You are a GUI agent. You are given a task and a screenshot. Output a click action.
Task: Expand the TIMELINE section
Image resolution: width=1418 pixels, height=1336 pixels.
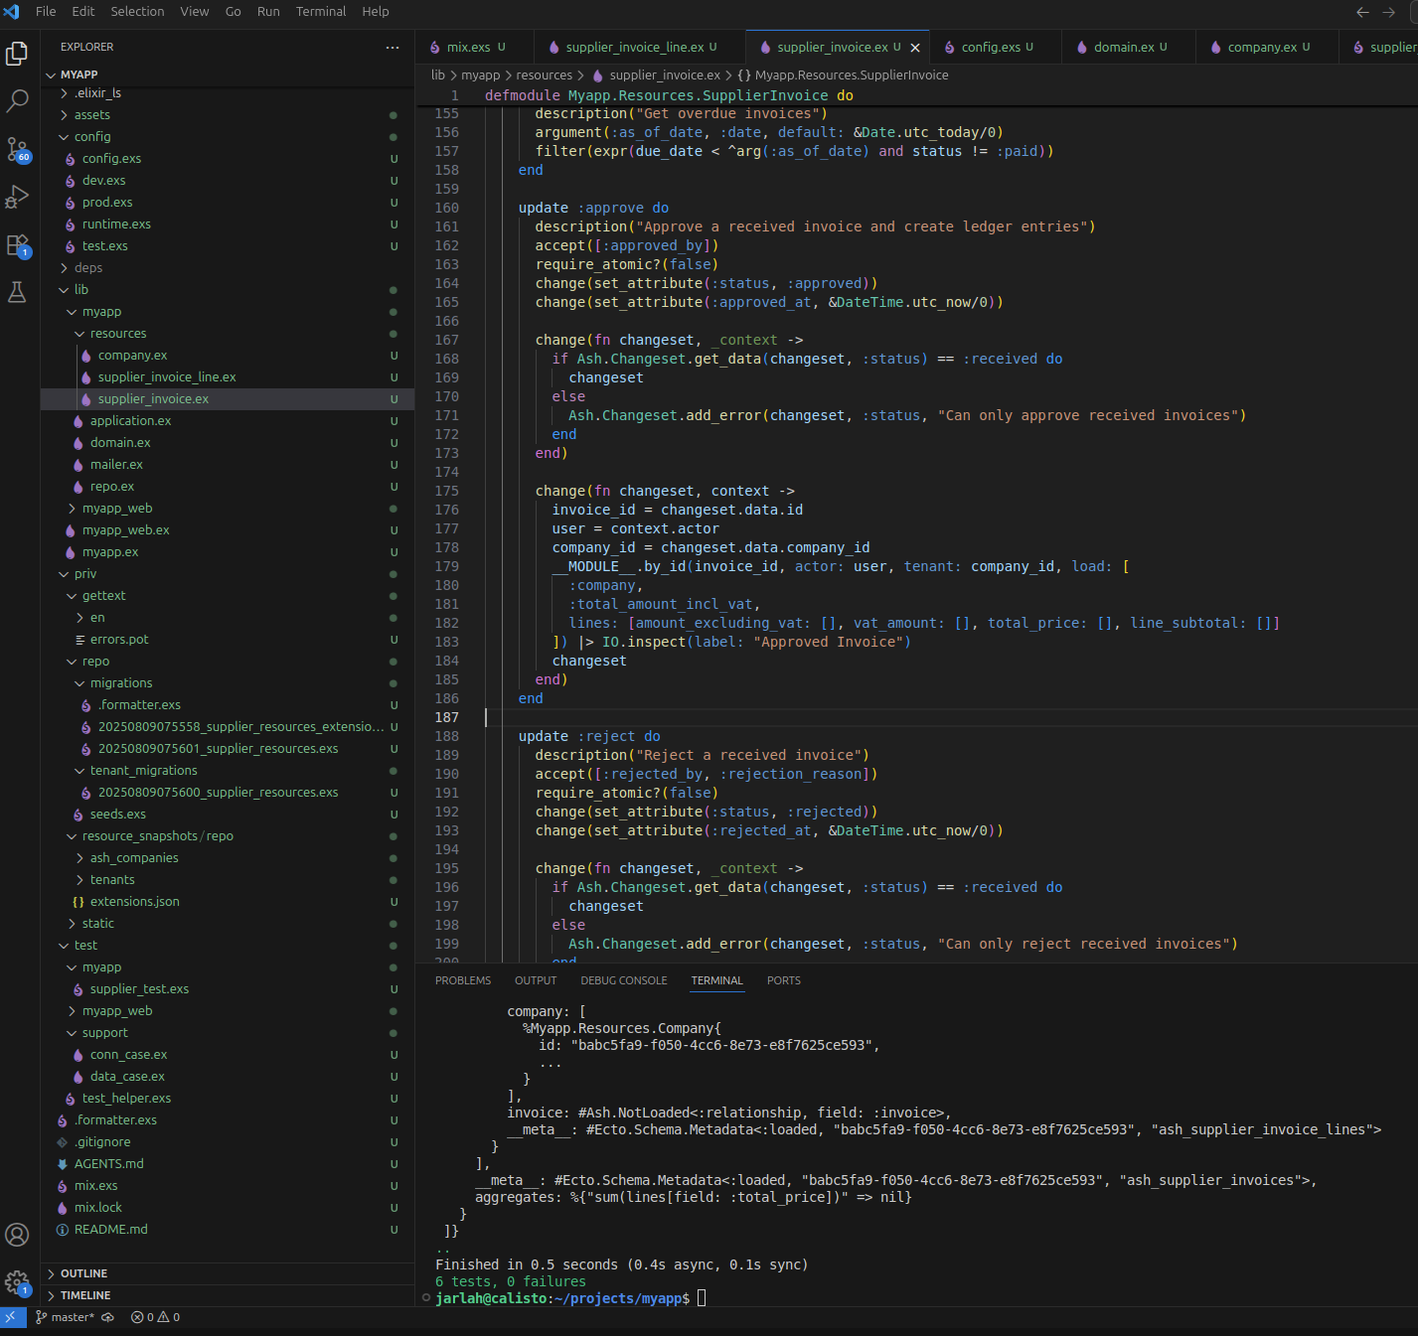point(85,1295)
